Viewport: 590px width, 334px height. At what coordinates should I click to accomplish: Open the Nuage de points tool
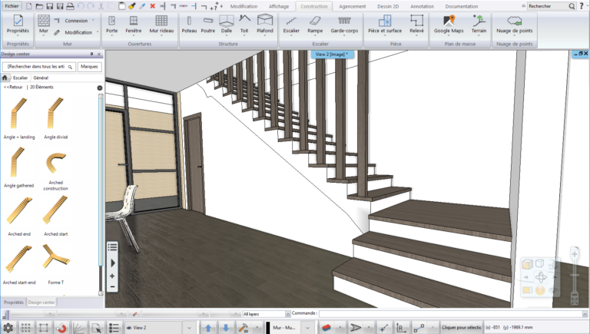click(x=514, y=25)
